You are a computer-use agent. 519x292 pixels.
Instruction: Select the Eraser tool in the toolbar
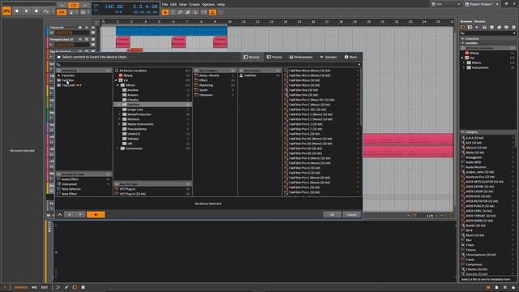tap(187, 12)
